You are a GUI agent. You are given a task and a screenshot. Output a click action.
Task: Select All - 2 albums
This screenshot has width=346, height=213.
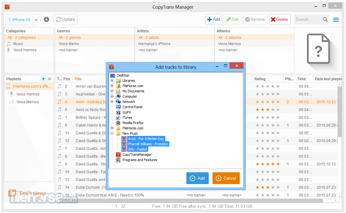click(x=255, y=38)
